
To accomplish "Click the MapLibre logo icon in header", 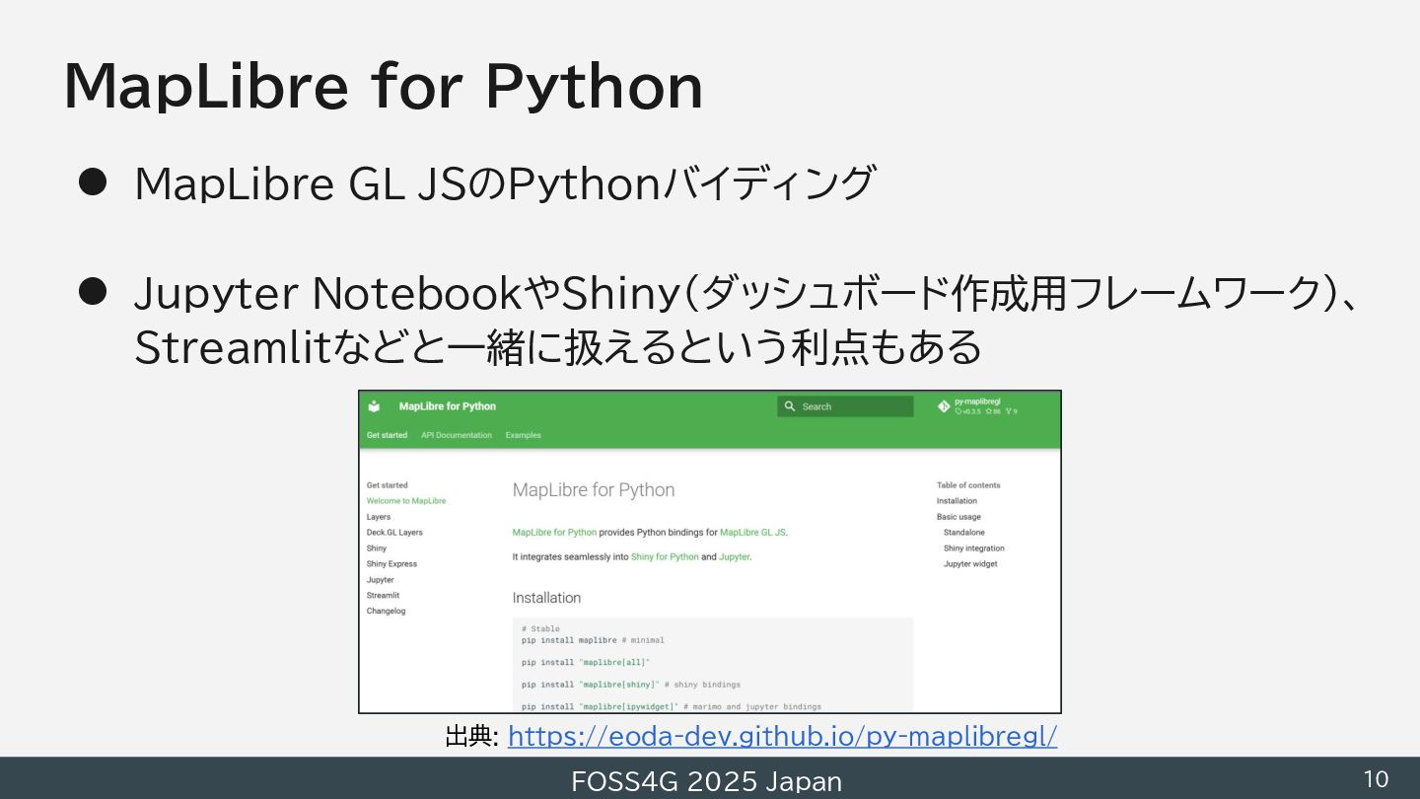I will click(x=374, y=406).
